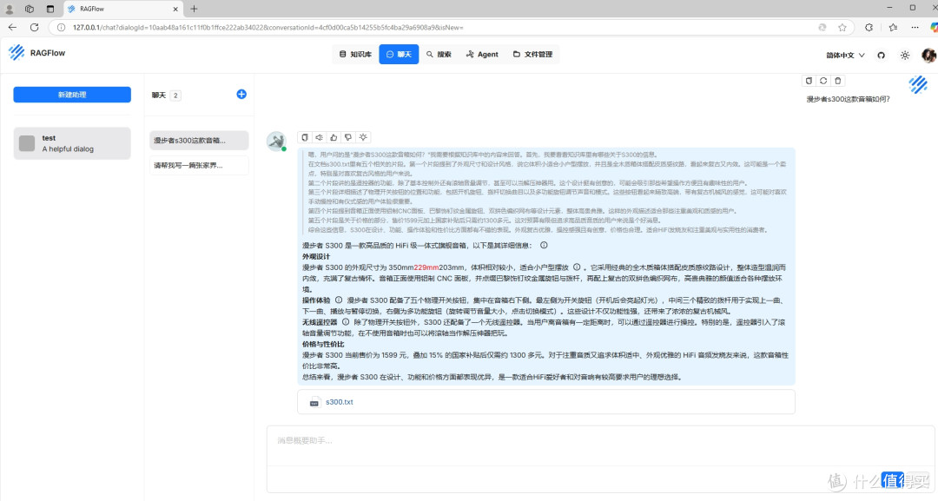Image resolution: width=938 pixels, height=501 pixels.
Task: Open the tab actions menu icon
Action: click(50, 9)
